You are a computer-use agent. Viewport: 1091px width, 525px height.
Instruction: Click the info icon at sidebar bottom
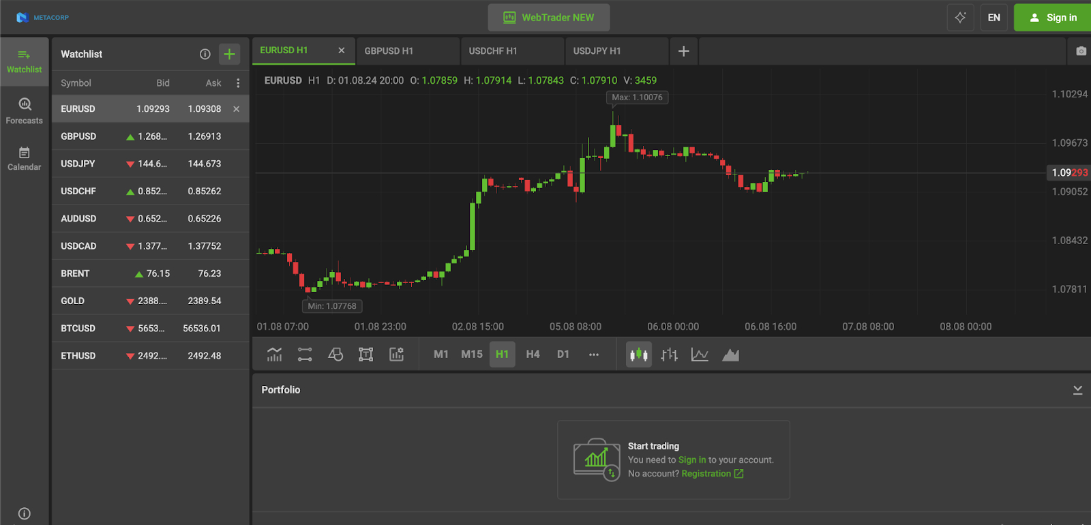(25, 513)
